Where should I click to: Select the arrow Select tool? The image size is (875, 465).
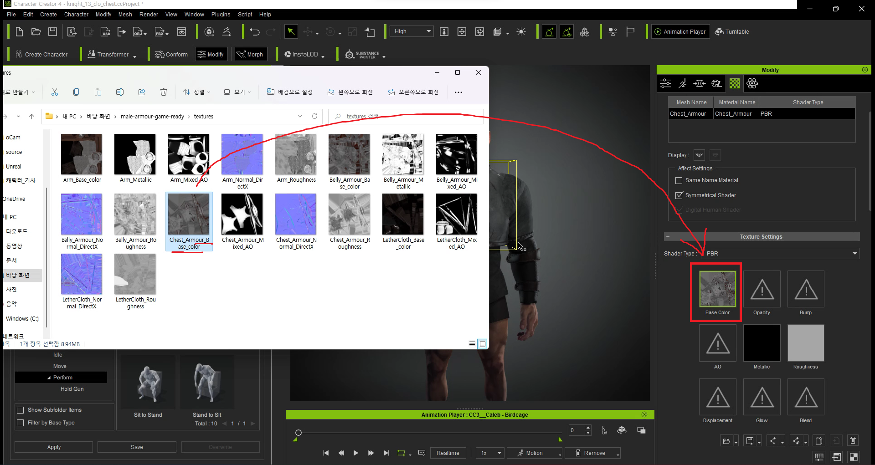coord(291,31)
